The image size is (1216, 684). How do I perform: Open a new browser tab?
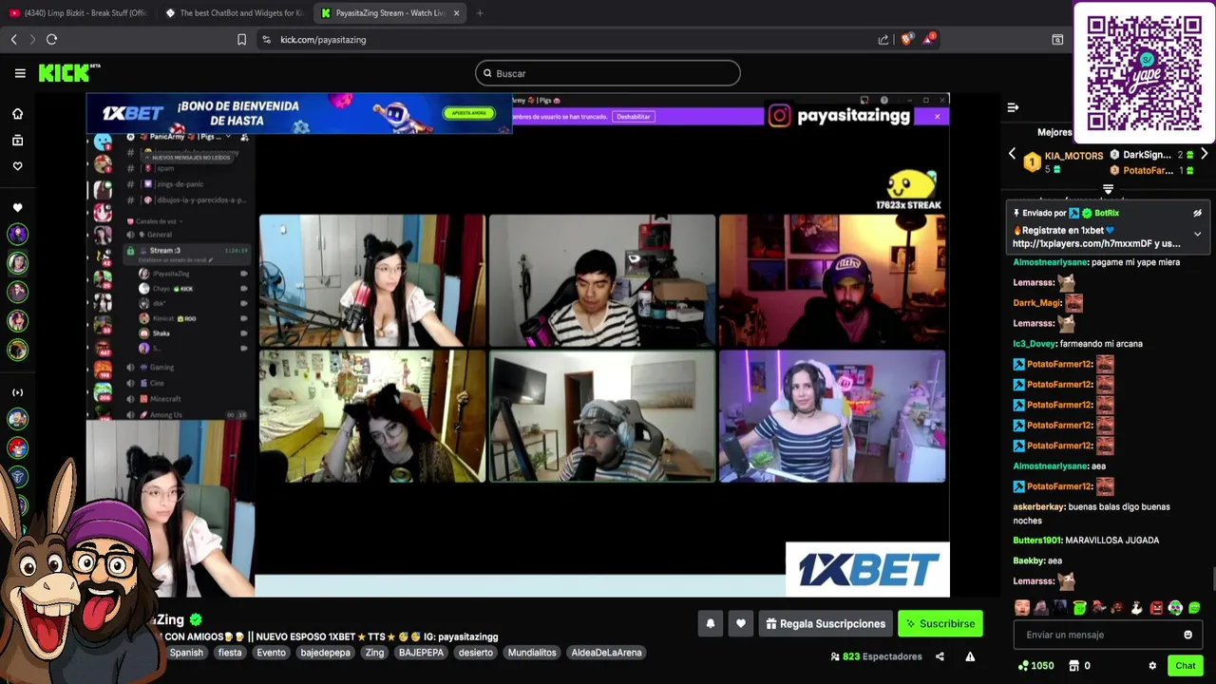(x=480, y=12)
